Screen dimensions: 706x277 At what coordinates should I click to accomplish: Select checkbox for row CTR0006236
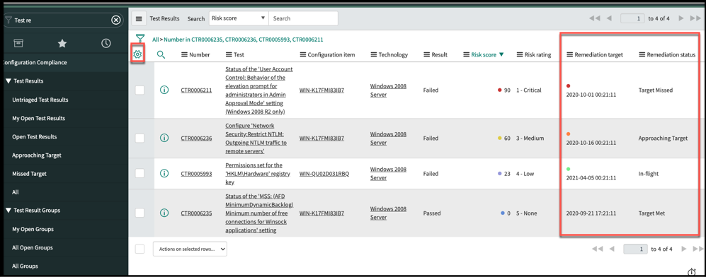point(140,138)
